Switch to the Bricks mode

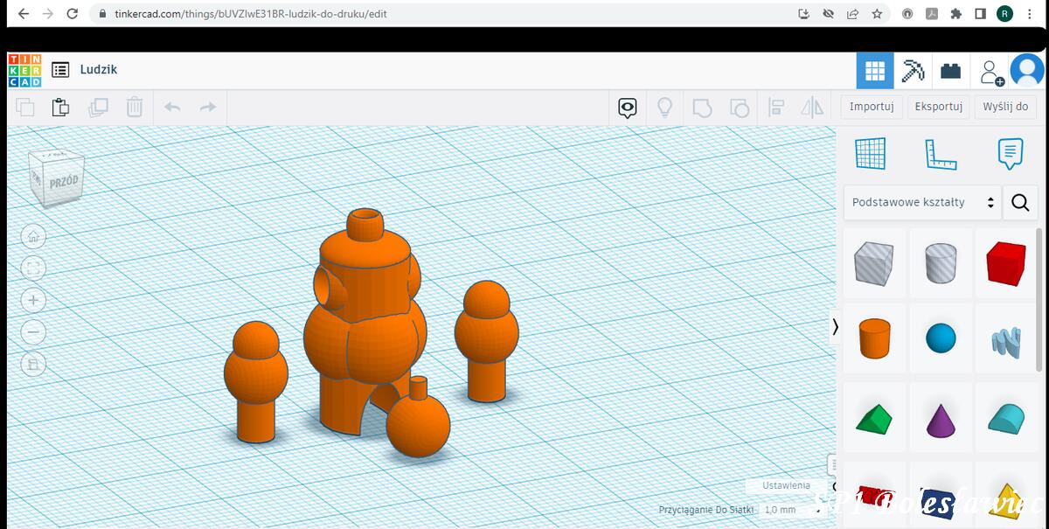tap(951, 72)
